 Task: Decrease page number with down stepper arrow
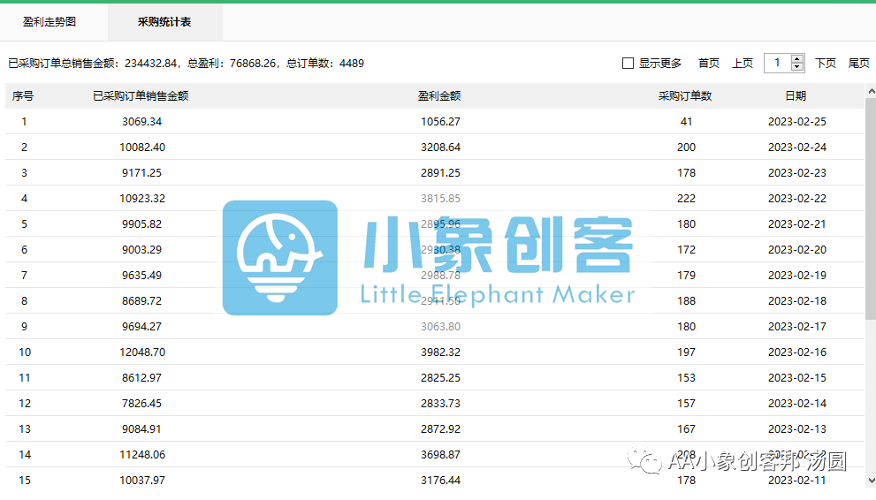[x=797, y=67]
